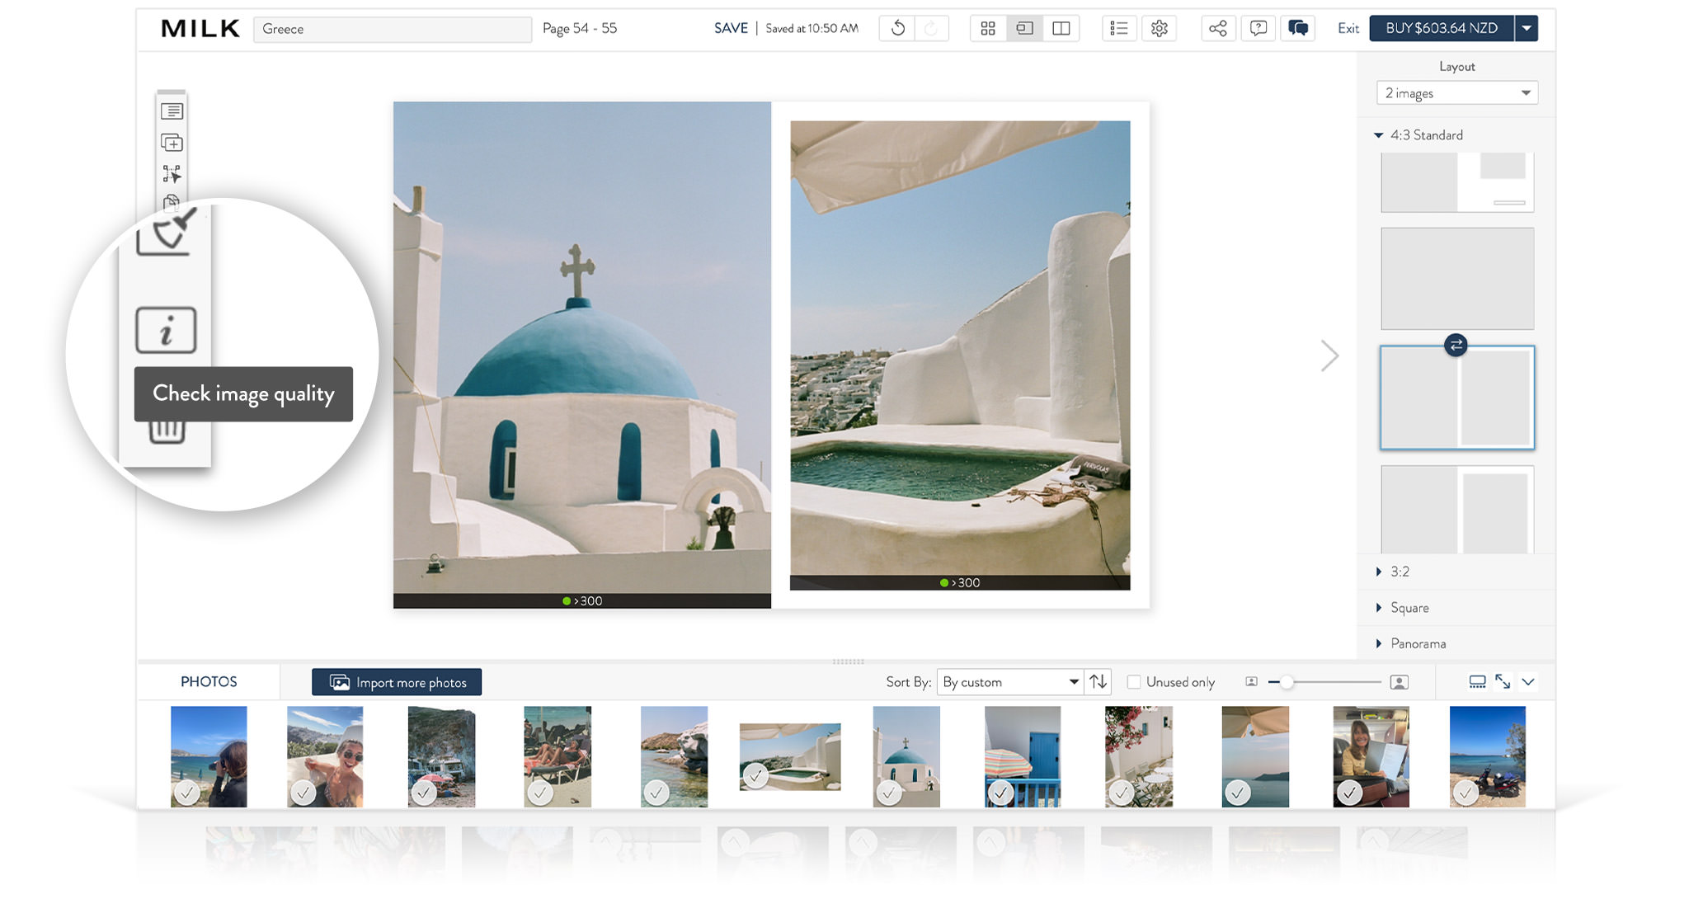Screen dimensions: 1689x899
Task: Expand the Square layout category
Action: [1409, 608]
